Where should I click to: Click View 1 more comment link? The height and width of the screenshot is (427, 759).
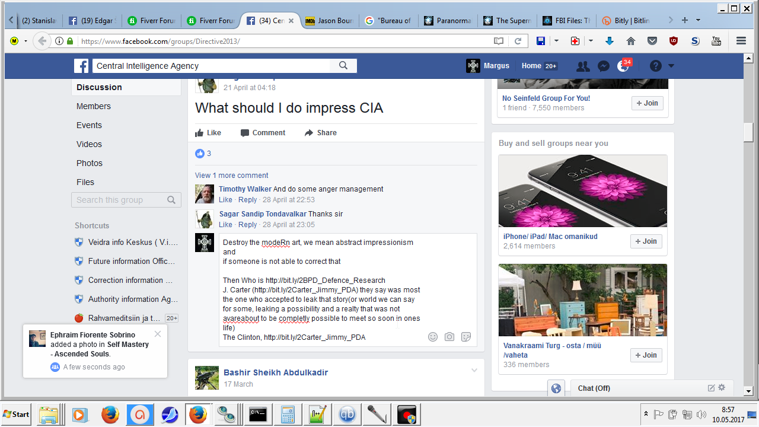pyautogui.click(x=231, y=176)
